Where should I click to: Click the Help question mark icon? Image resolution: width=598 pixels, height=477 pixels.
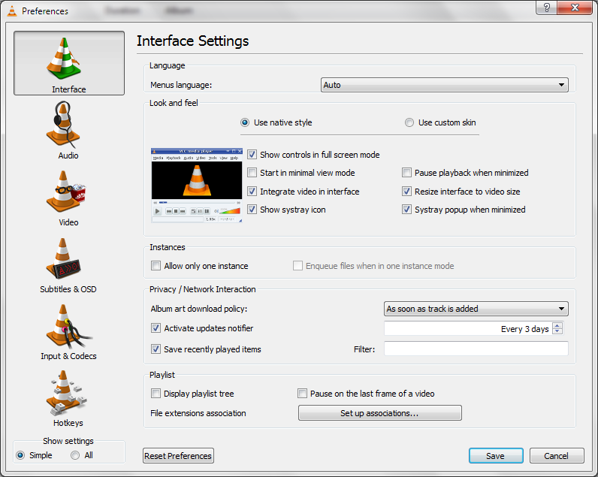coord(546,8)
